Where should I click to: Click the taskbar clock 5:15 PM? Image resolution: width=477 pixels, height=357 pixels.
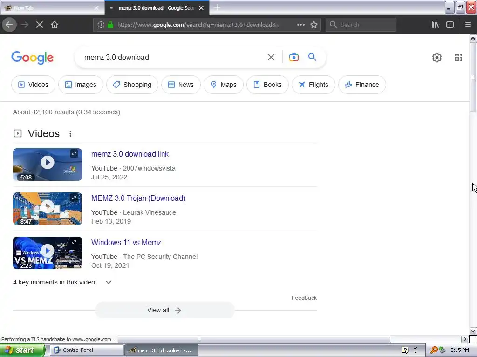coord(459,350)
